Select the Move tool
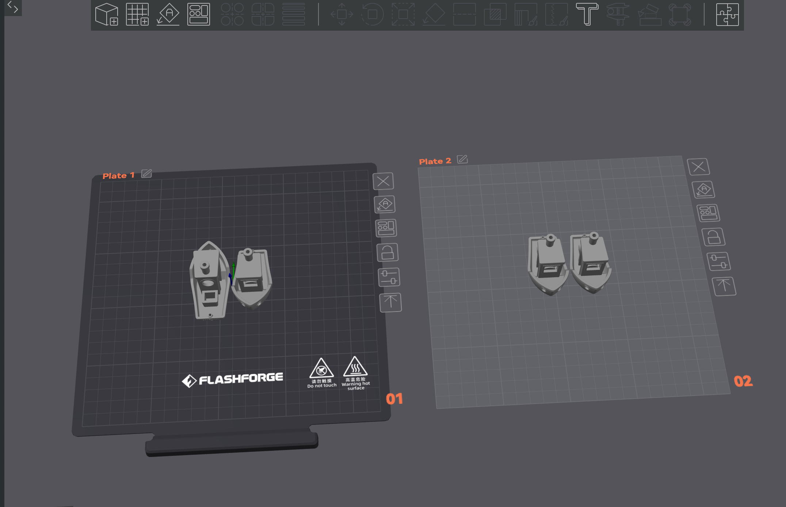This screenshot has height=507, width=786. (x=342, y=15)
